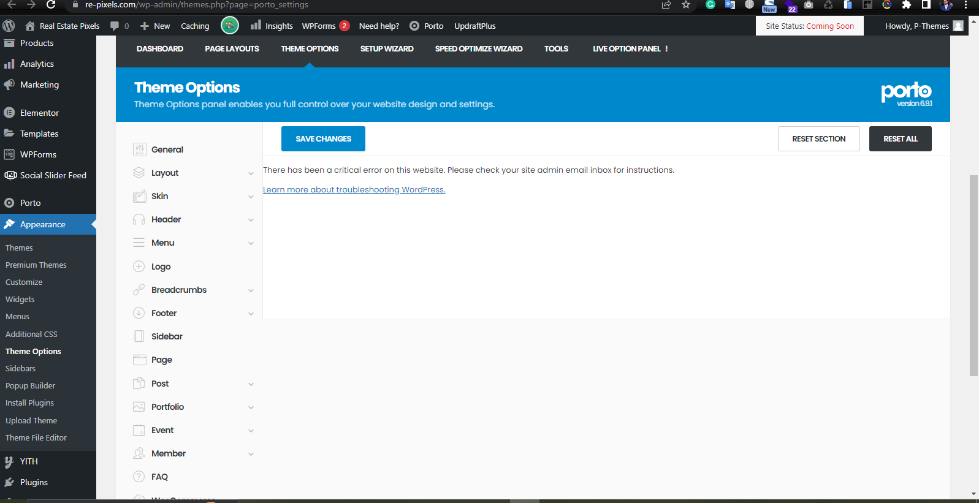Click the Layout stacked layers icon
The image size is (979, 503).
click(x=139, y=173)
